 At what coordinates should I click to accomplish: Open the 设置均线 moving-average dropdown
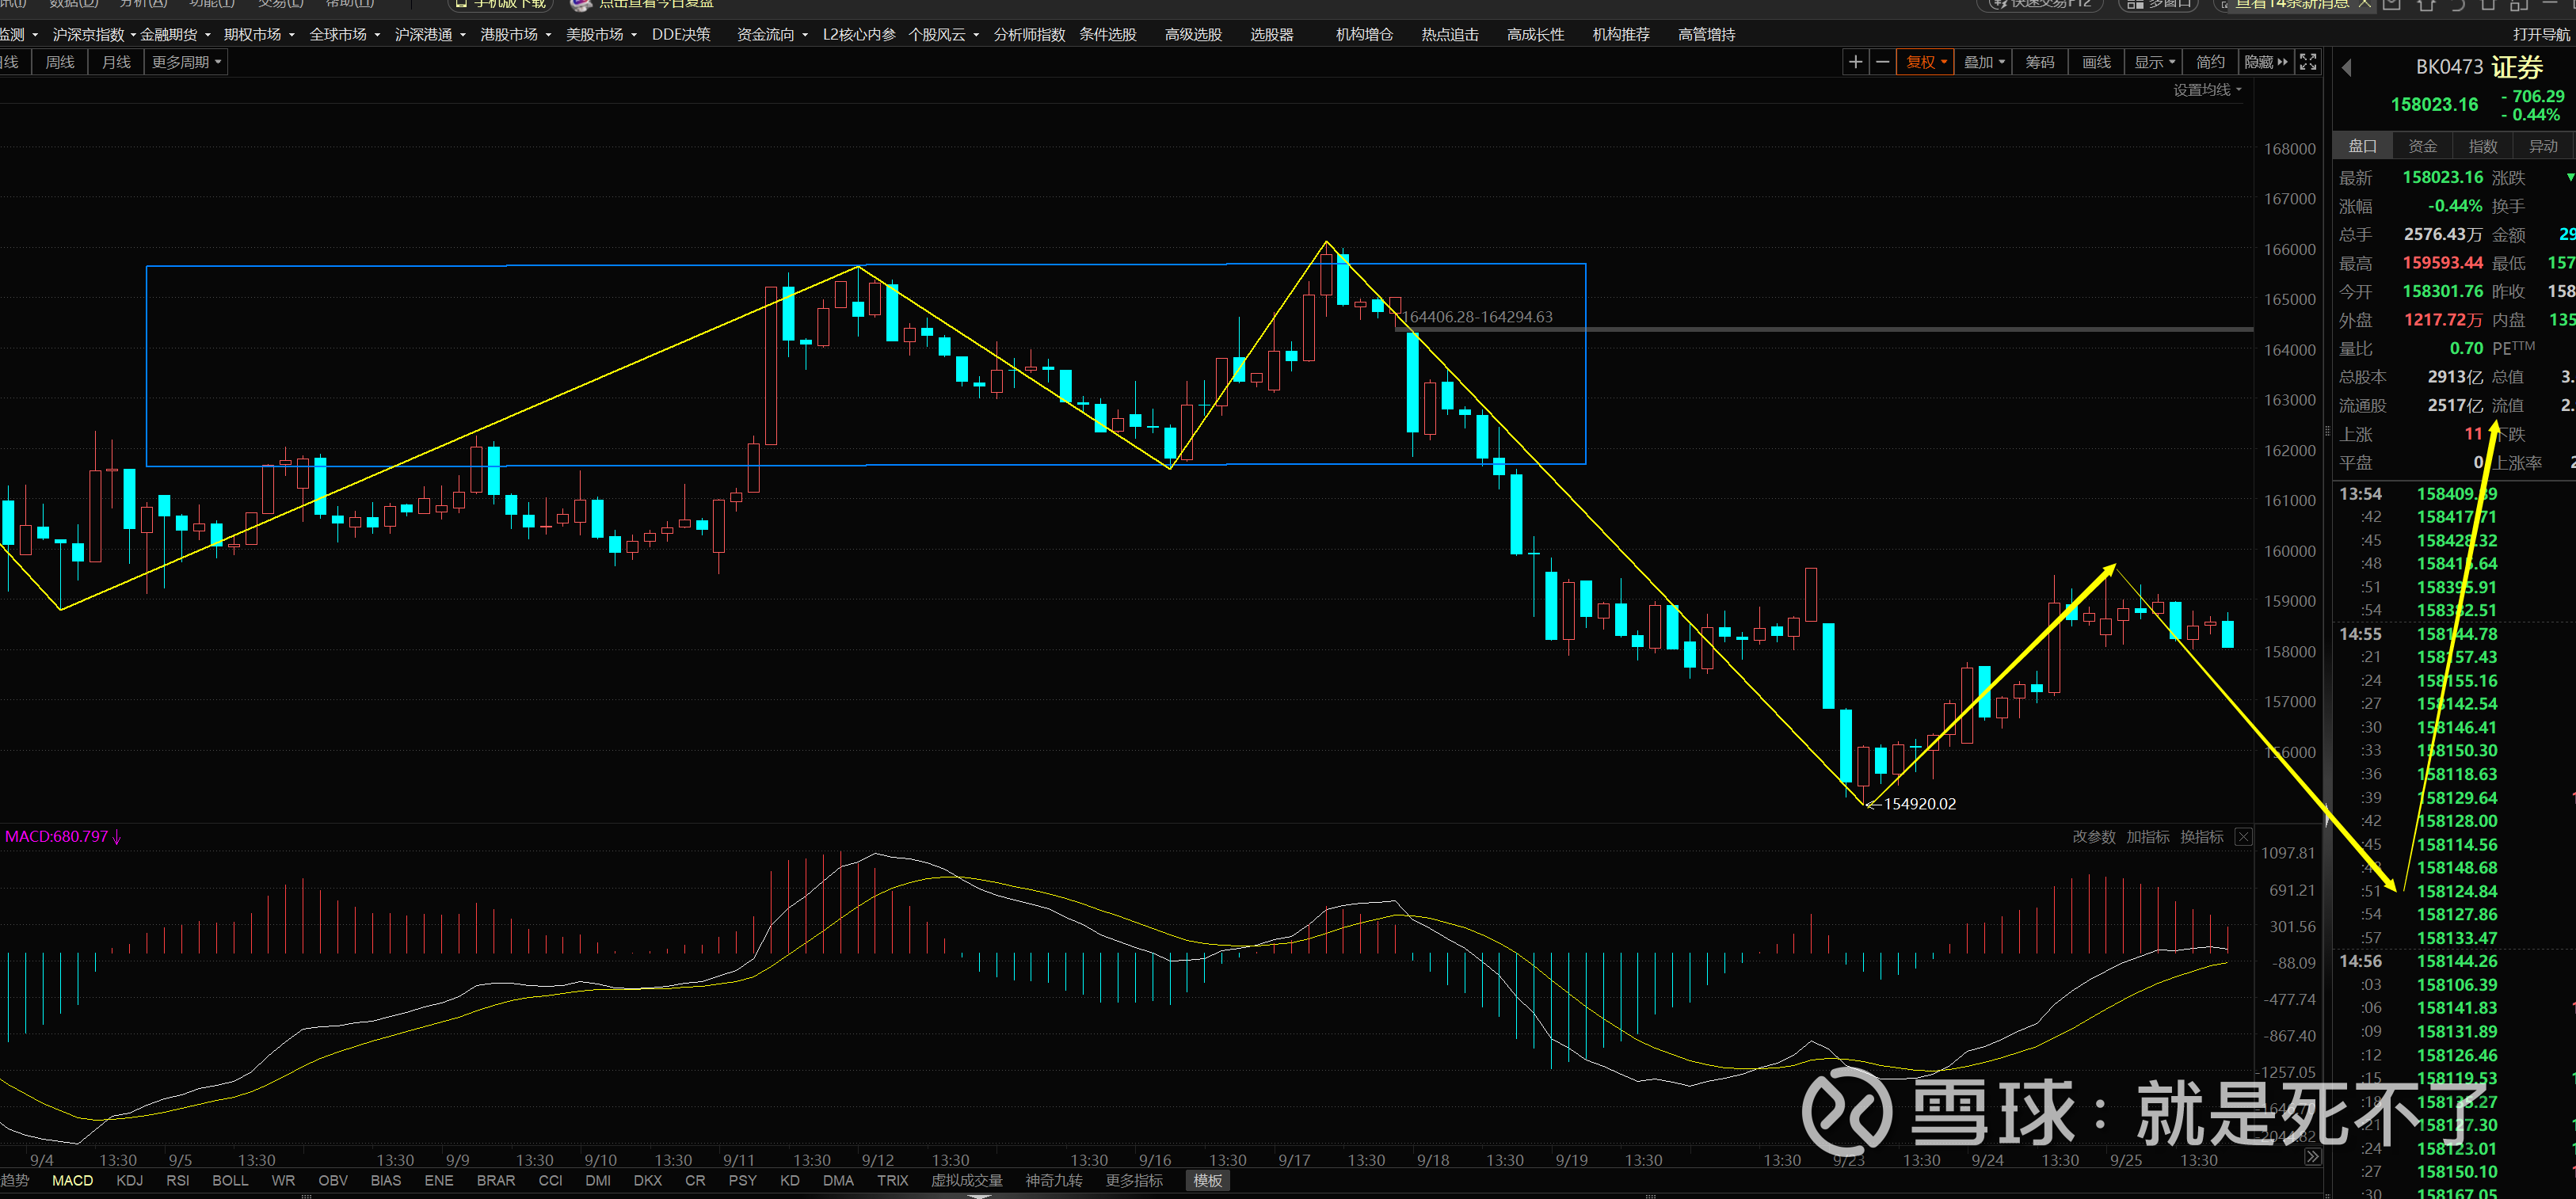pyautogui.click(x=2207, y=90)
